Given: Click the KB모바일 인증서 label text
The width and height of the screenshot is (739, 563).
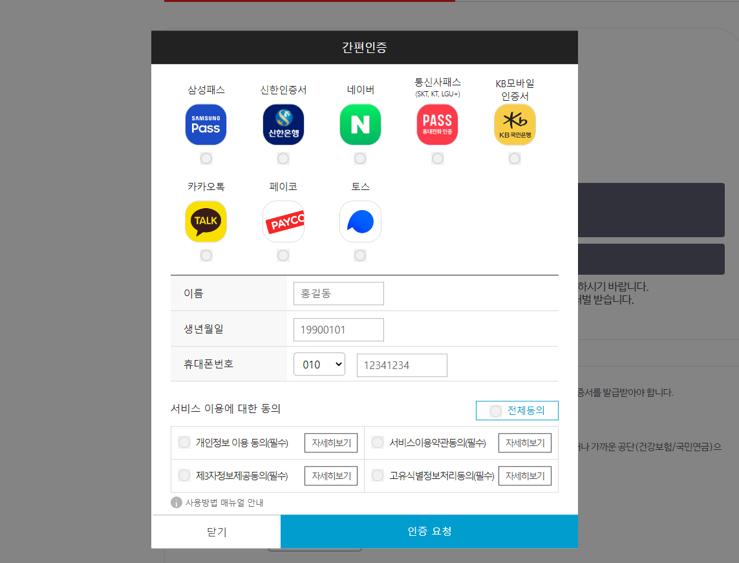Looking at the screenshot, I should pos(515,89).
